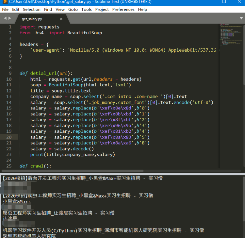Screen dimensions: 245x238
Task: Click byte string '\xef\x81\xb2' on line 19
Action: click(x=114, y=131)
